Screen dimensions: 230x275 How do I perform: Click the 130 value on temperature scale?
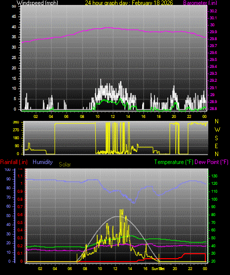click(x=214, y=176)
